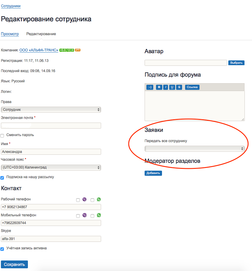The image size is (252, 271).
Task: Expand the Передать все сотруднику dropdown
Action: click(x=194, y=149)
